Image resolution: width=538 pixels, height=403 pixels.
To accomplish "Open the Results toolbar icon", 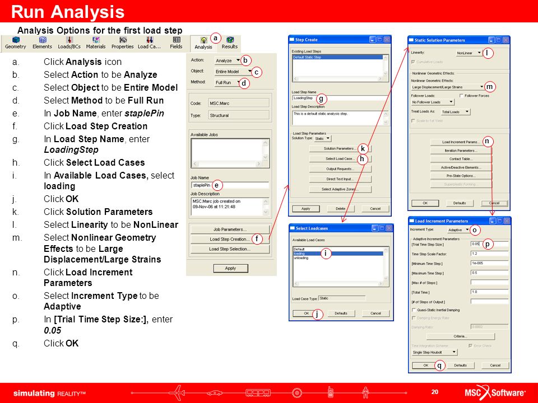I will [x=230, y=43].
